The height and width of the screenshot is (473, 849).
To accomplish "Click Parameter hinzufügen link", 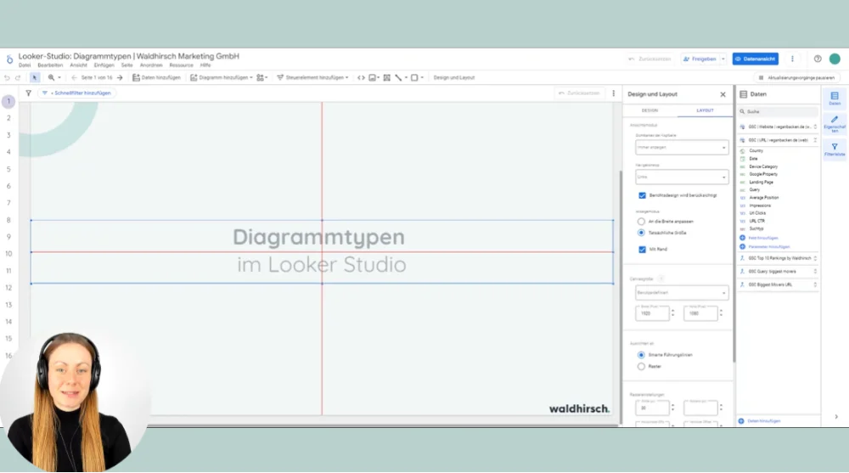I will click(x=769, y=246).
